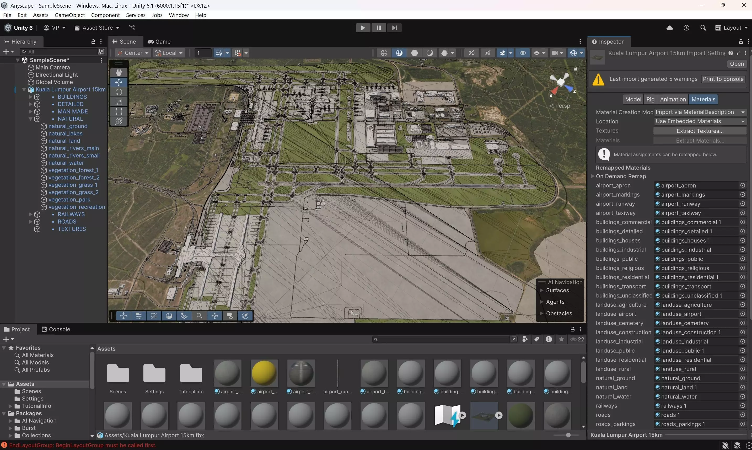
Task: Lock the Project panel
Action: point(573,329)
